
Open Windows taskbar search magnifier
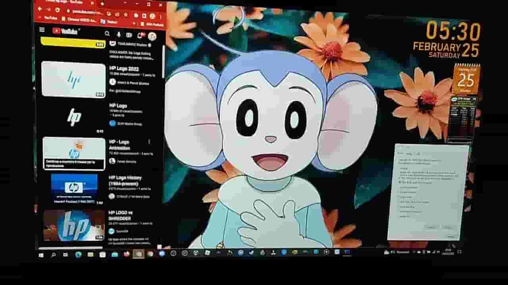click(53, 255)
